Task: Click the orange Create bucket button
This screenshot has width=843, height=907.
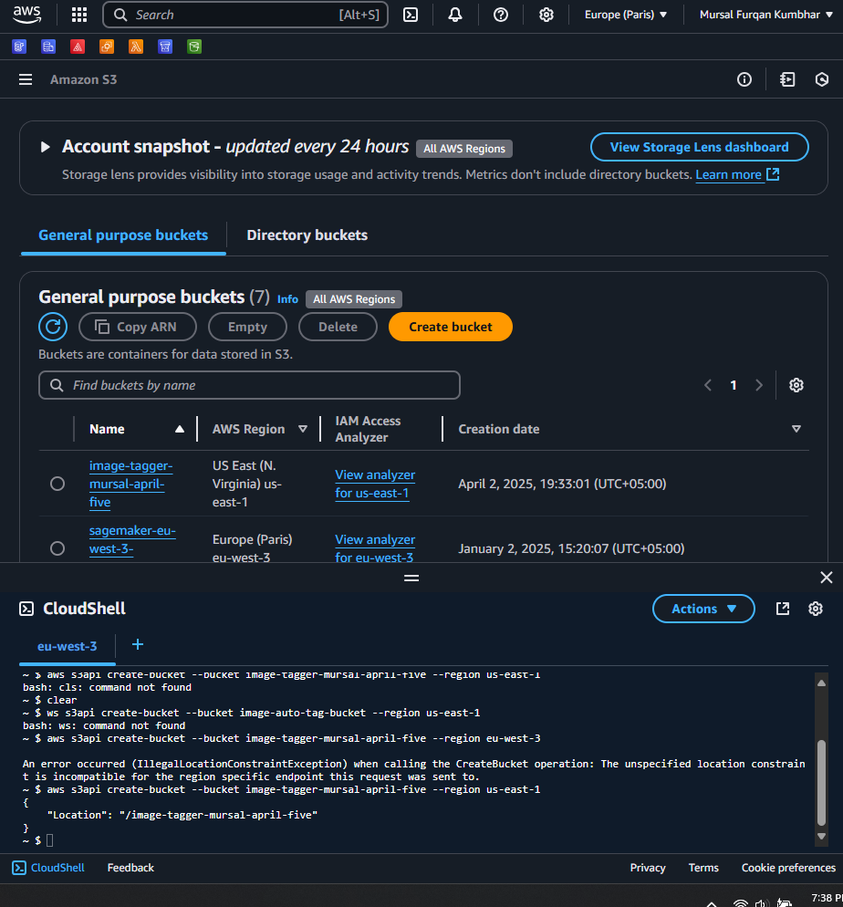Action: click(451, 327)
